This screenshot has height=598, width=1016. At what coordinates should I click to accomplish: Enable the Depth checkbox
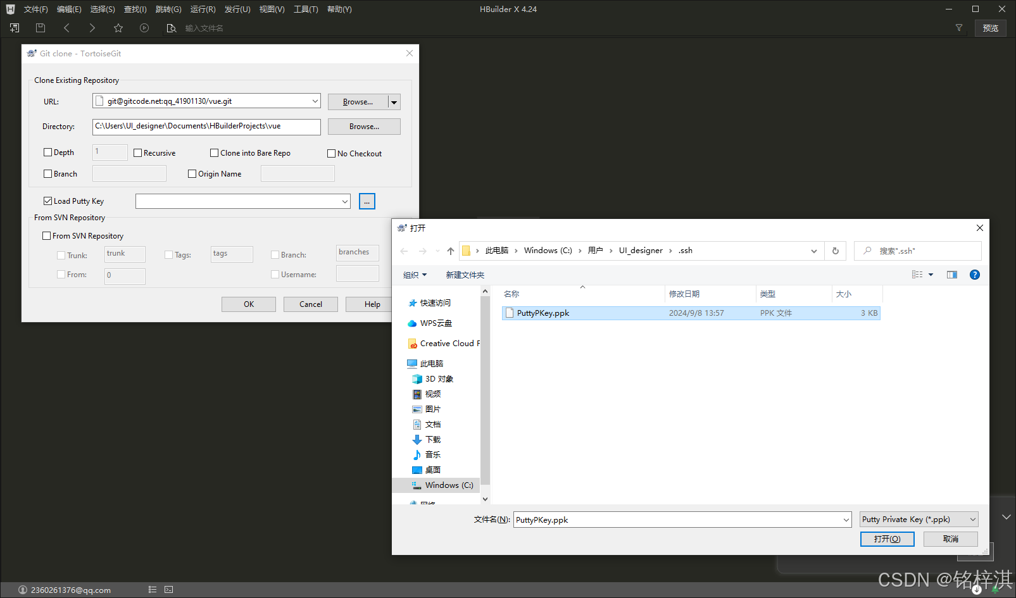point(47,153)
